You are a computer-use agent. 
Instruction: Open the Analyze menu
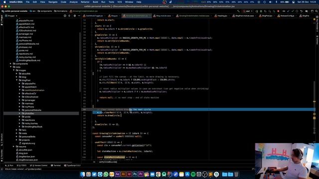73,2
